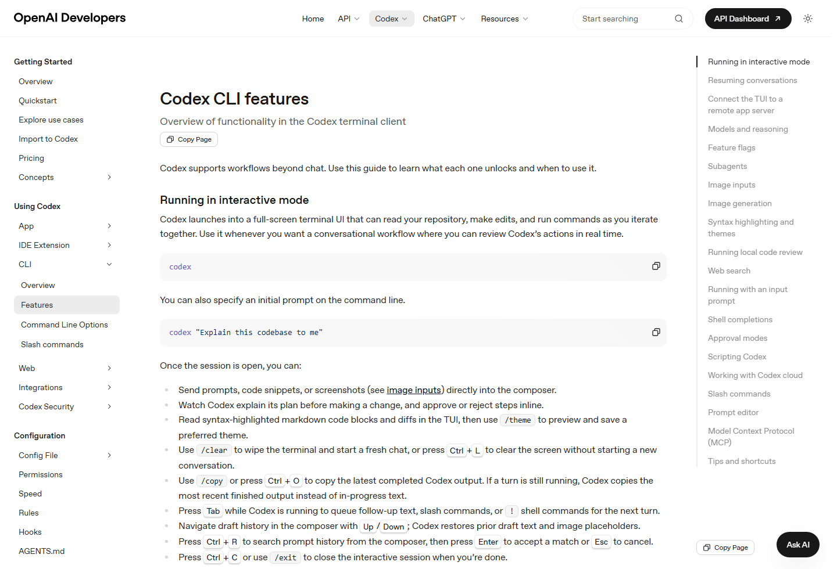This screenshot has height=569, width=837.
Task: Jump to Connect the TUI to a remote app server
Action: click(745, 105)
